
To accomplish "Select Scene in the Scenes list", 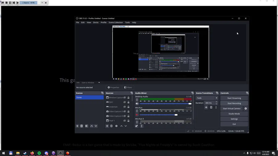I will point(89,97).
